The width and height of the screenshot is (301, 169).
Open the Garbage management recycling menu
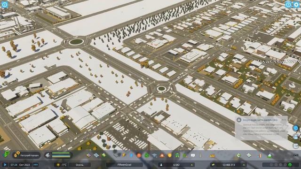pyautogui.click(x=147, y=155)
